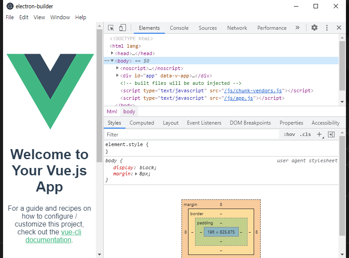Follow the /js/app.js script link

click(239, 98)
